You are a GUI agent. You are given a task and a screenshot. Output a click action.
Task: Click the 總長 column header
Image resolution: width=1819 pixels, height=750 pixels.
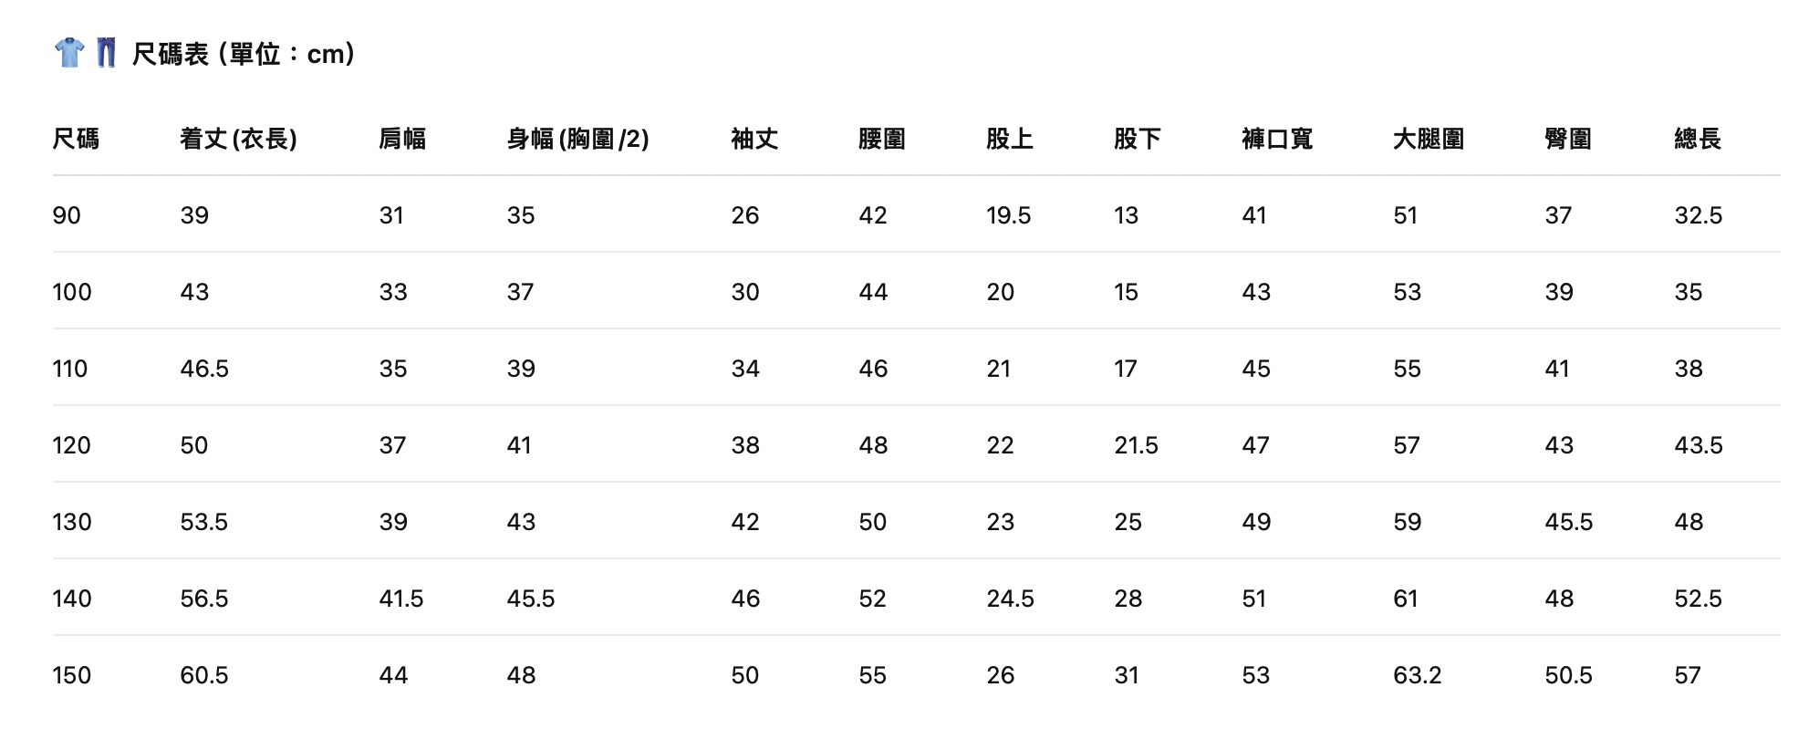[x=1697, y=139]
